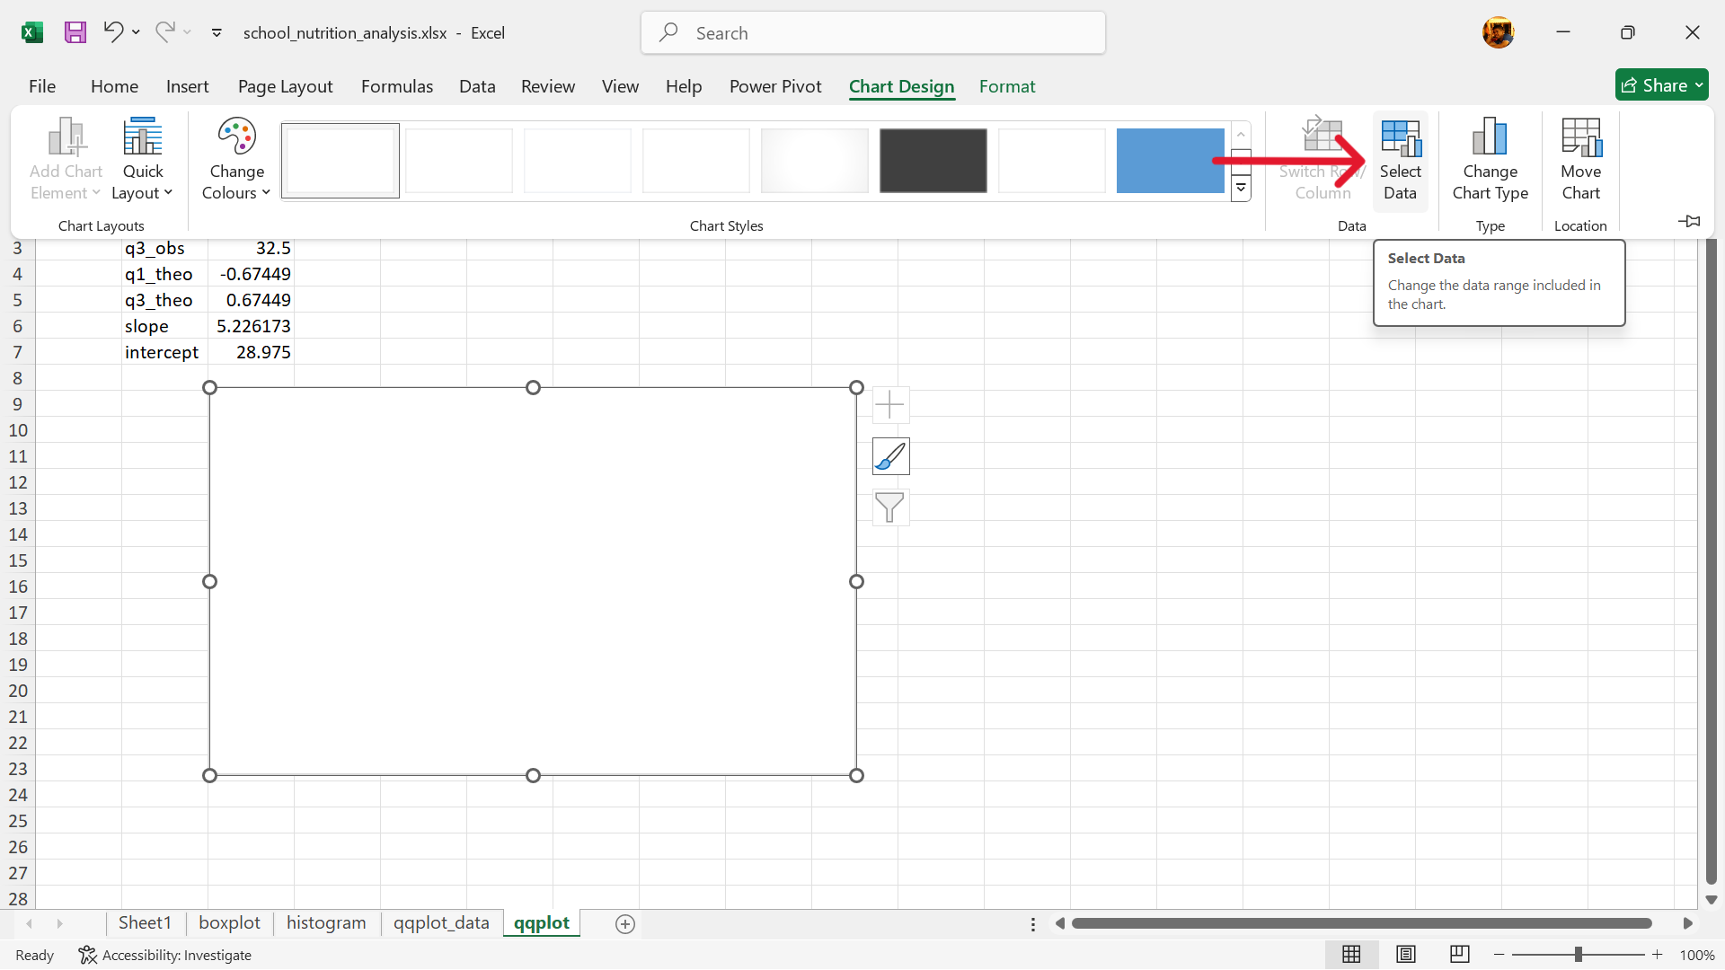Open Add Chart Element dropdown
This screenshot has height=970, width=1725.
pyautogui.click(x=66, y=160)
